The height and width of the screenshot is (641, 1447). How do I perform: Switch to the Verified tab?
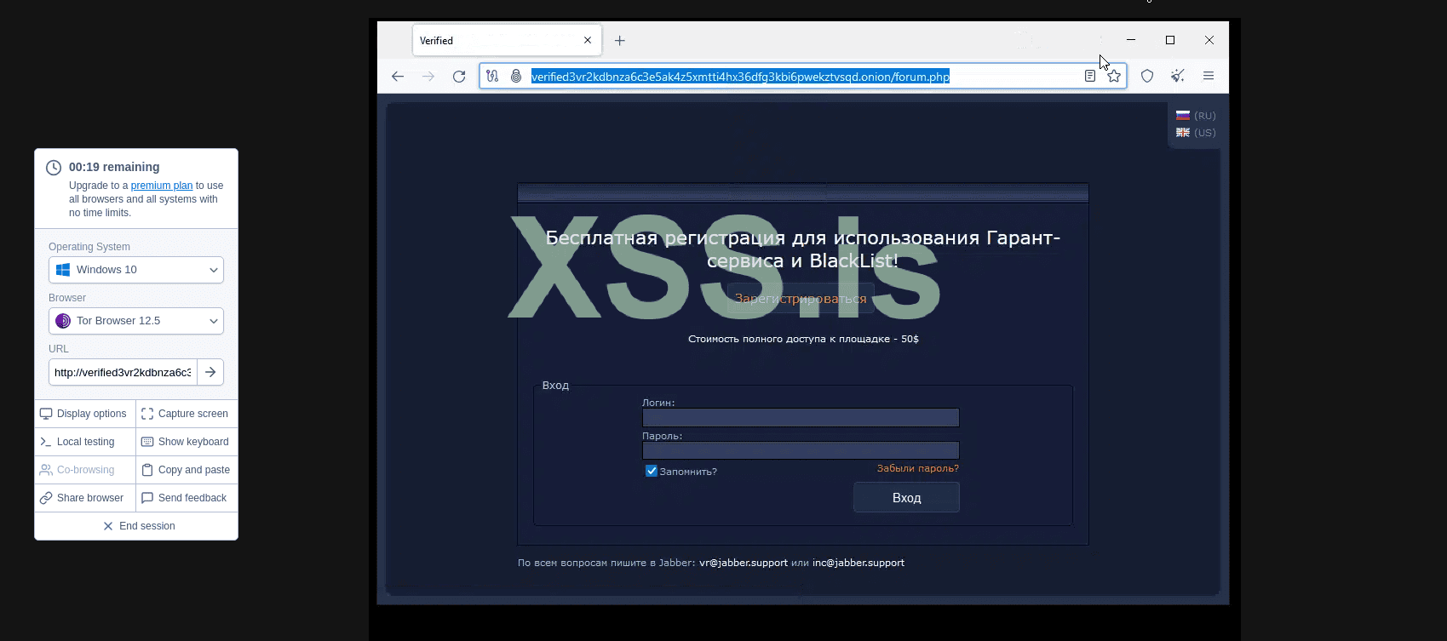507,41
